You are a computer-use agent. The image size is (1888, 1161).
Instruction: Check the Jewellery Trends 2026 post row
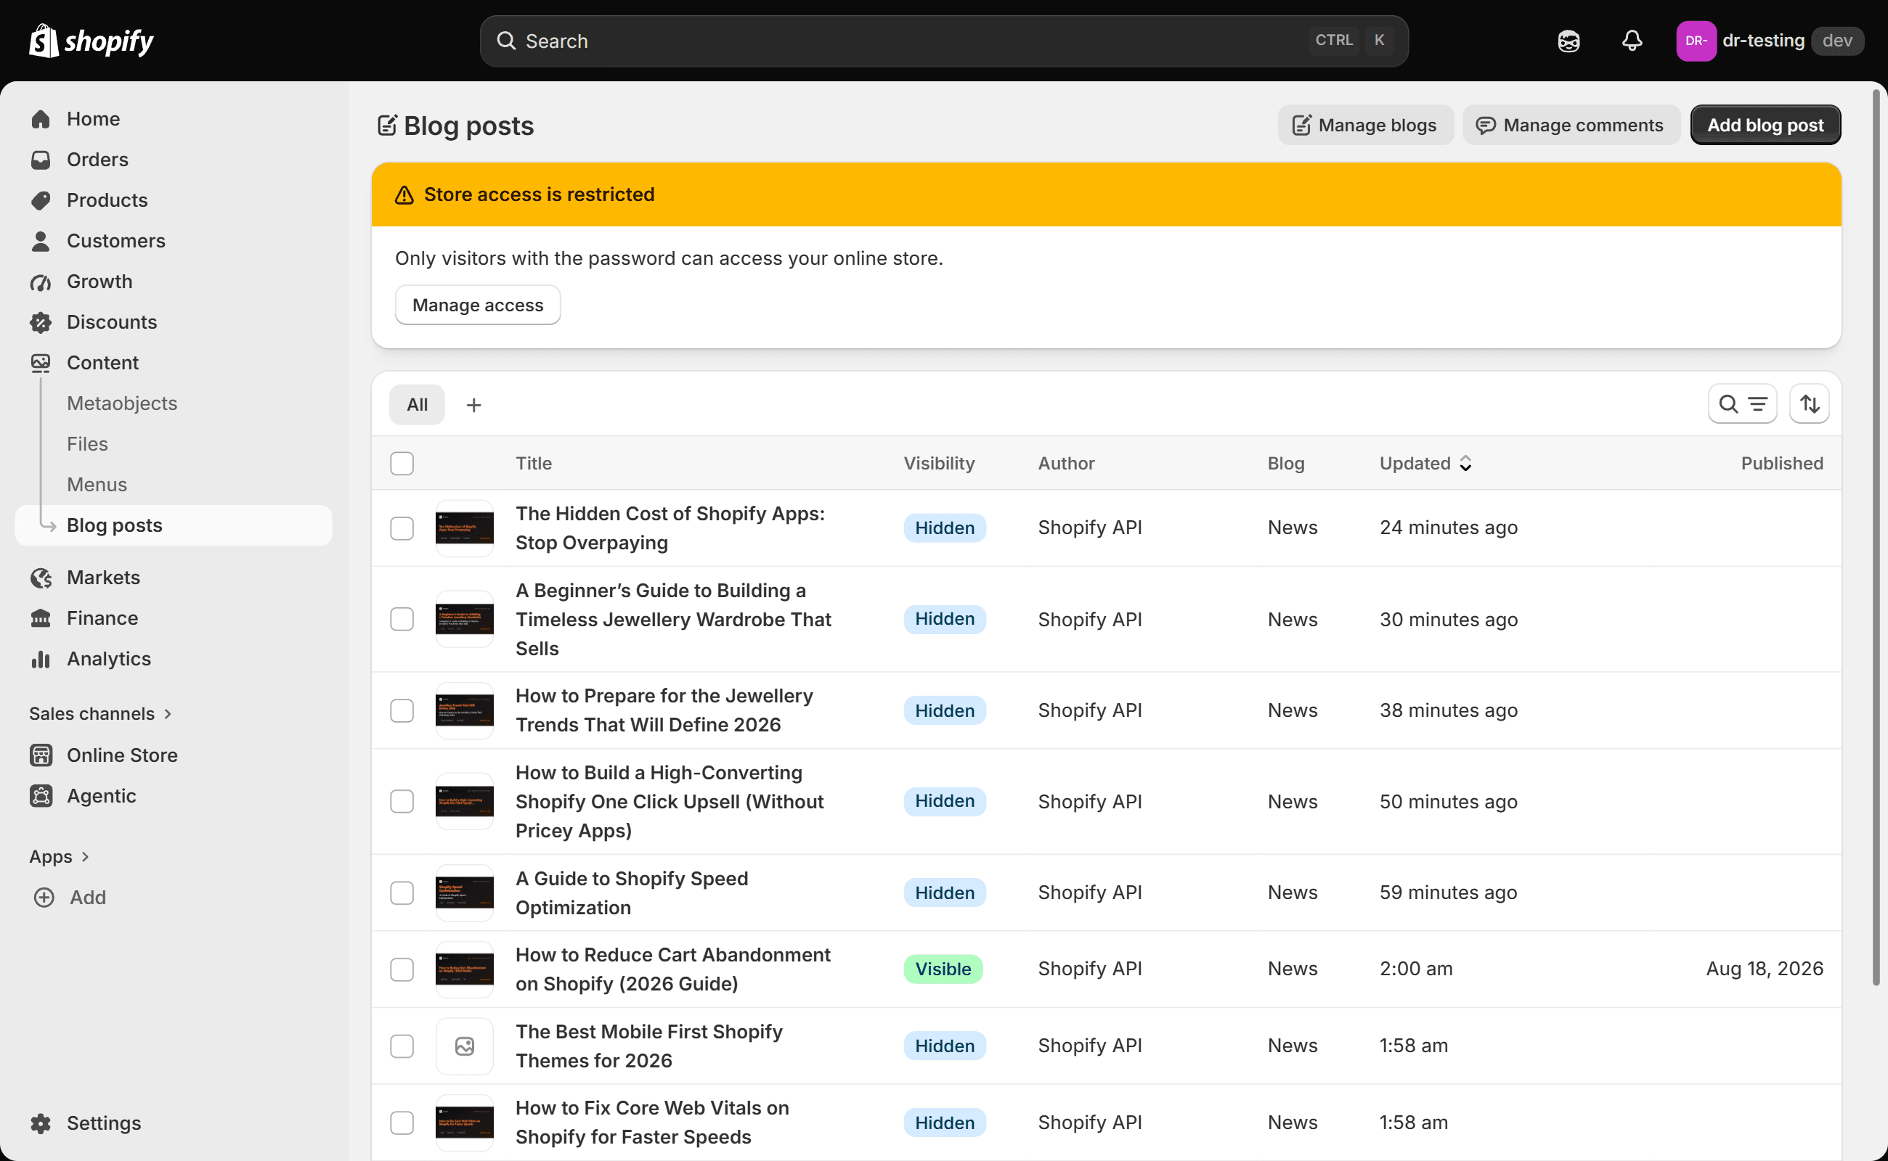tap(402, 710)
